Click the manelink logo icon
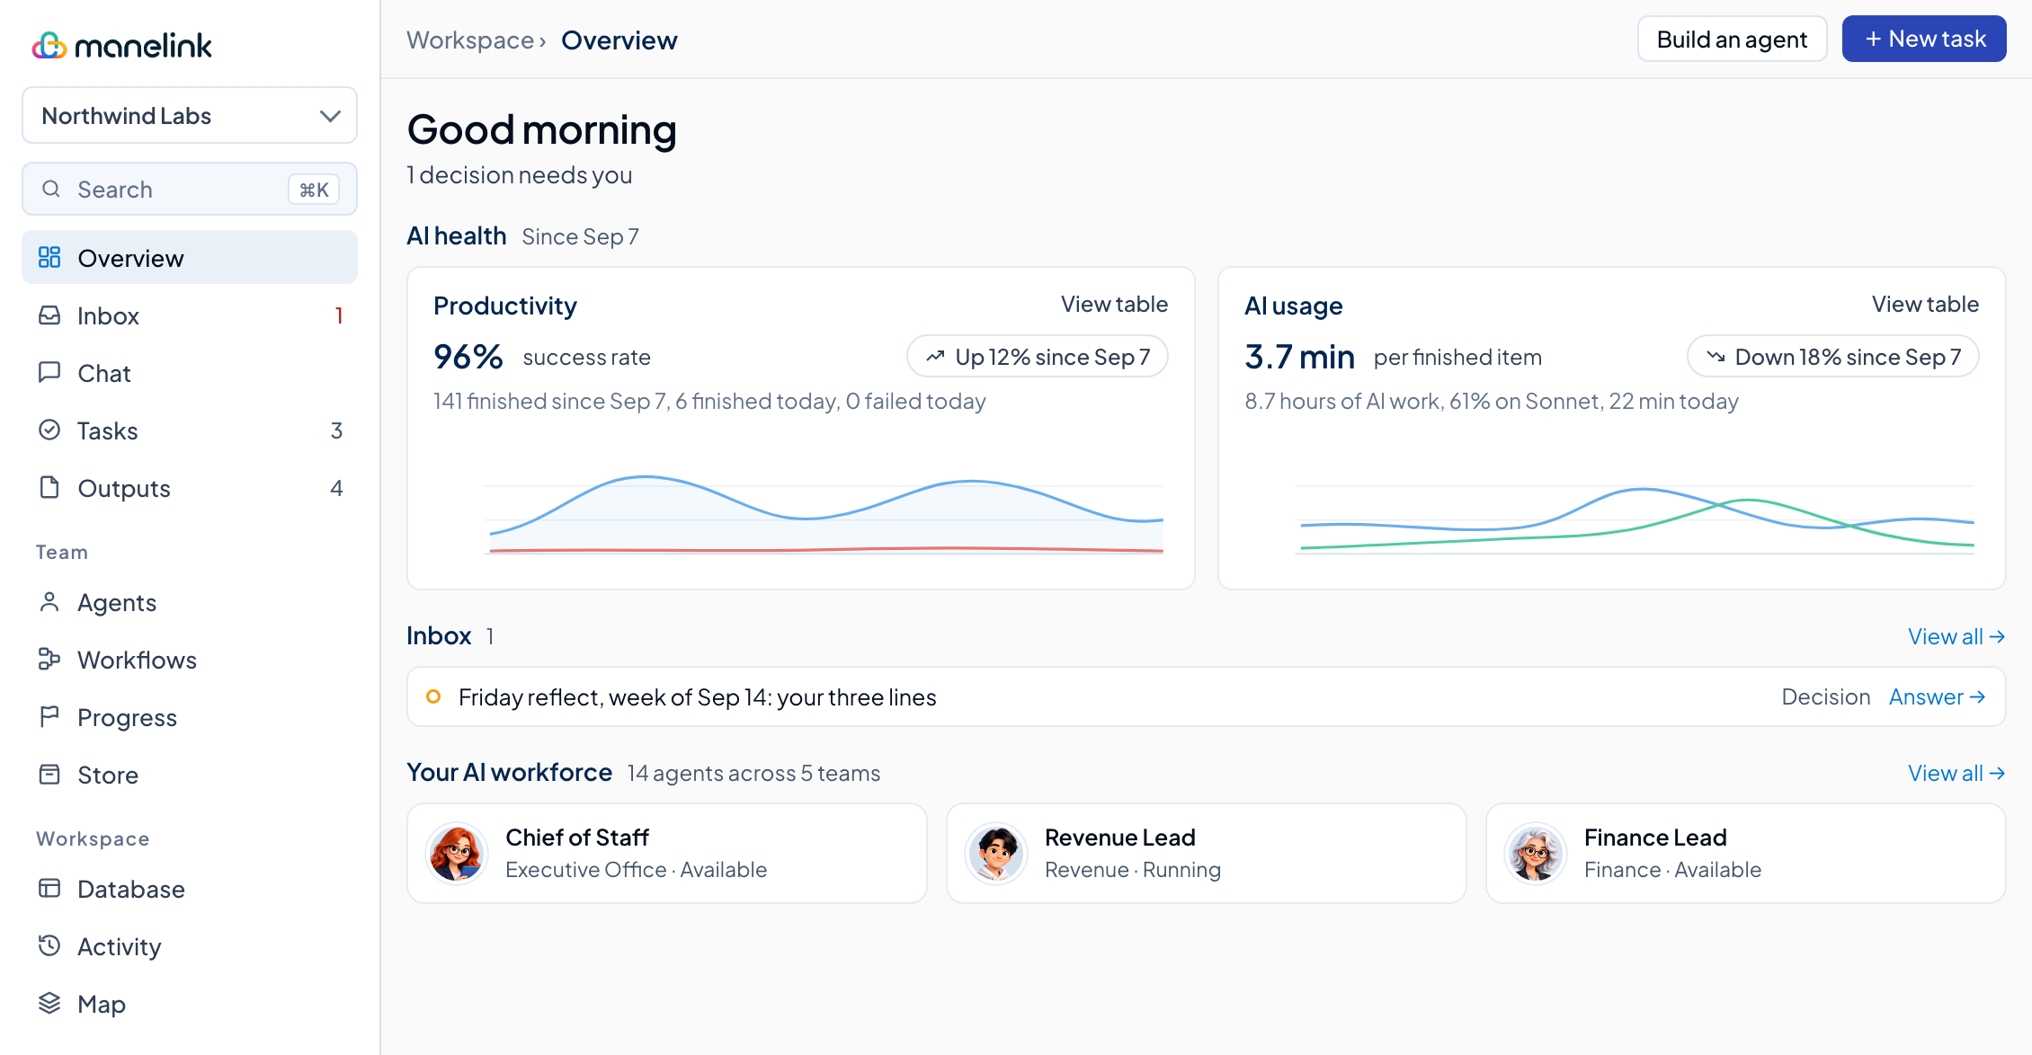The image size is (2032, 1055). click(x=49, y=45)
